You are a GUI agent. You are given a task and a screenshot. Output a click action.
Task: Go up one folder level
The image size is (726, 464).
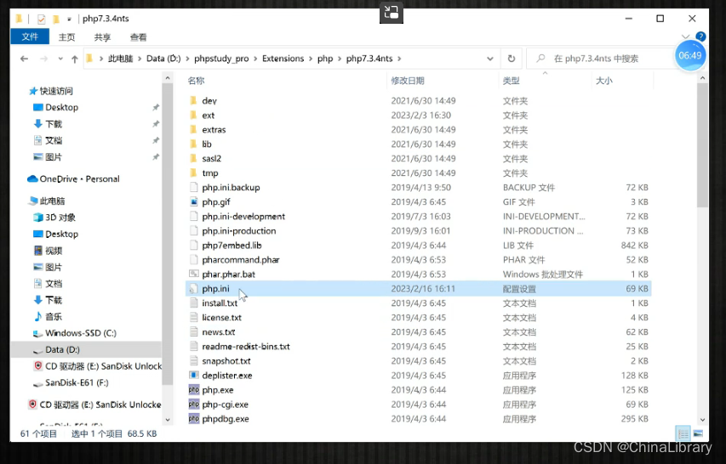(75, 59)
